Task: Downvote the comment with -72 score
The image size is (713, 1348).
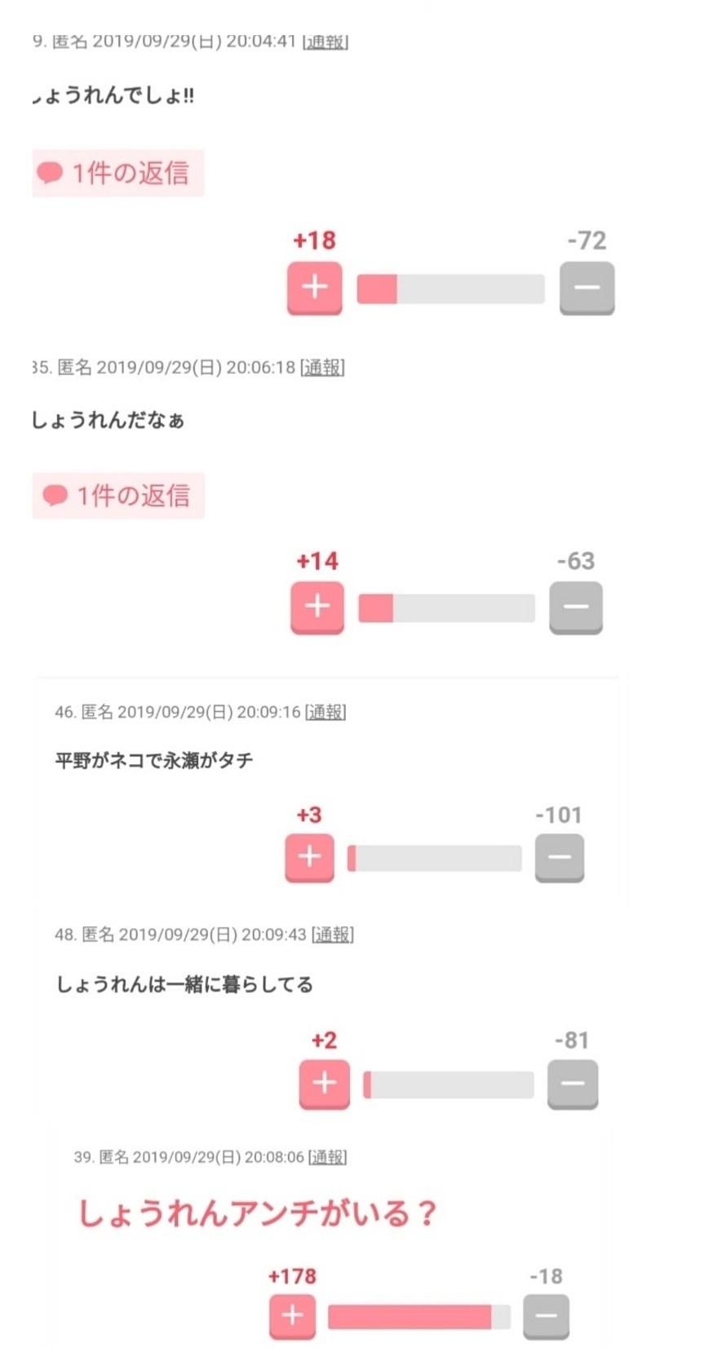Action: 587,287
